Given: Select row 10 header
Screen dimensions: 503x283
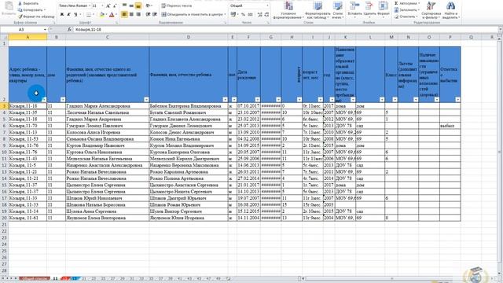Looking at the screenshot, I should tap(4, 152).
